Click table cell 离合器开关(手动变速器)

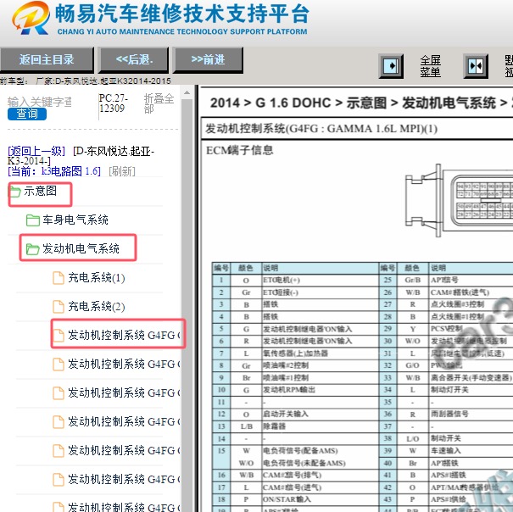coord(471,378)
